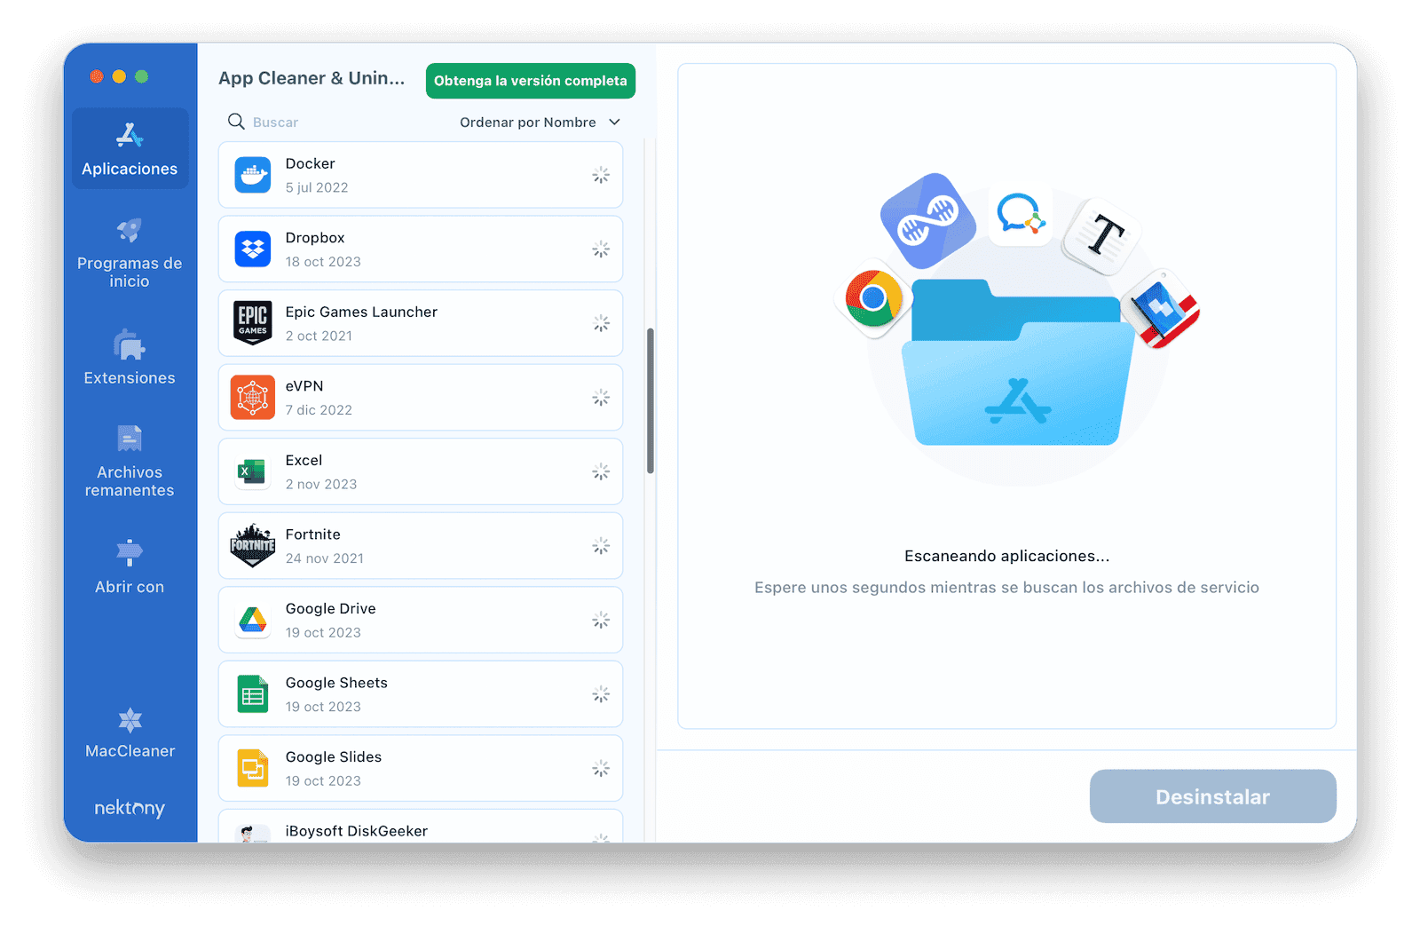Click the Google Sheets icon
Screen dimensions: 1420x926
[x=253, y=694]
